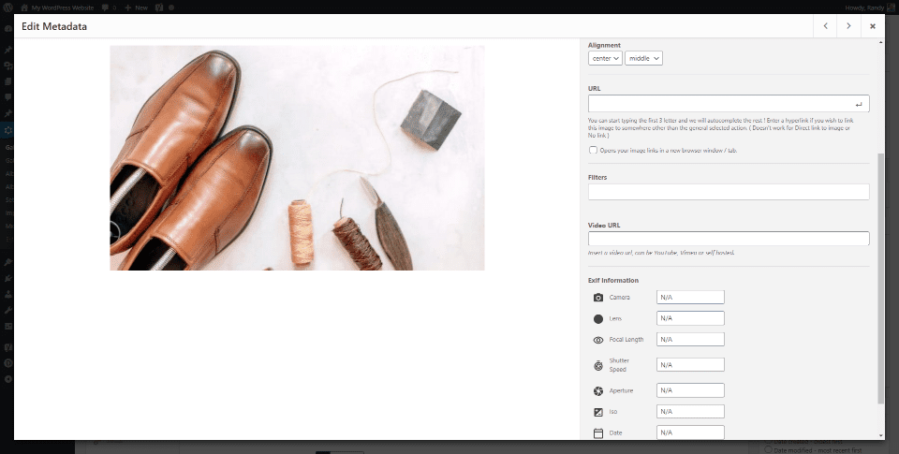Image resolution: width=899 pixels, height=454 pixels.
Task: Click the scrollbar down arrow
Action: click(x=880, y=435)
